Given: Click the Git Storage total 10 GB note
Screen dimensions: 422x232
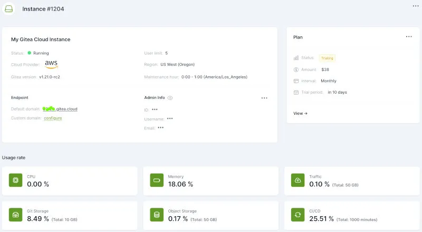Looking at the screenshot, I should [64, 220].
